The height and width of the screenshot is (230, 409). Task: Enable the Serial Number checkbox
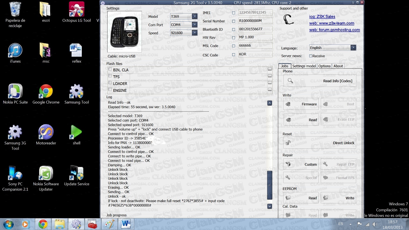point(233,21)
